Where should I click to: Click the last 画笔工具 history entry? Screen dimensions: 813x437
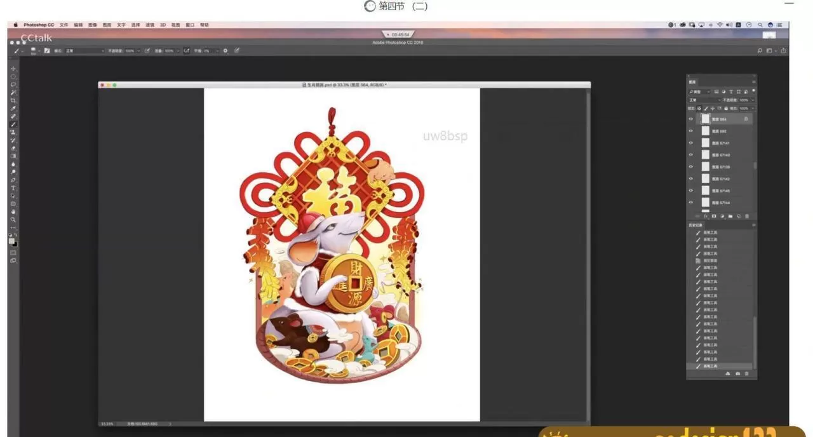point(709,366)
